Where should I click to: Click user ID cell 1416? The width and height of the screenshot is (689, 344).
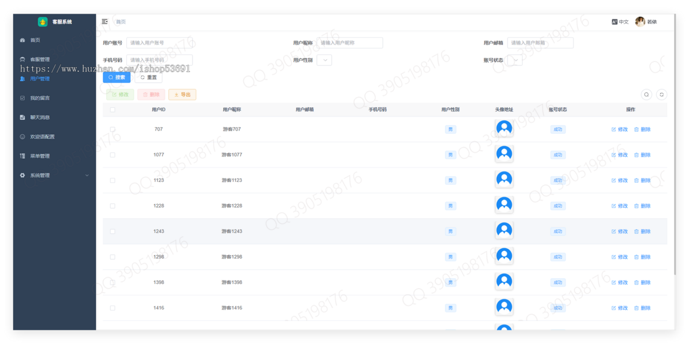pos(158,308)
